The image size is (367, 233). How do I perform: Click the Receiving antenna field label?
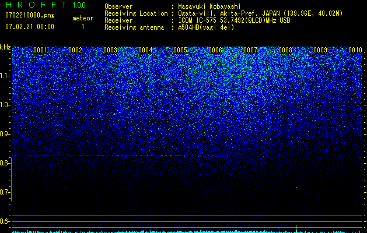[134, 27]
